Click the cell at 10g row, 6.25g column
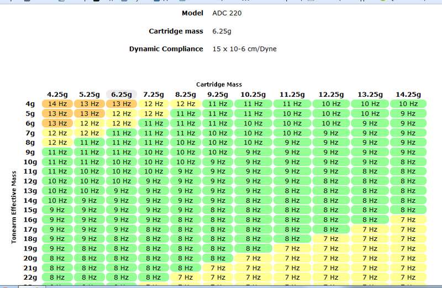 click(122, 161)
